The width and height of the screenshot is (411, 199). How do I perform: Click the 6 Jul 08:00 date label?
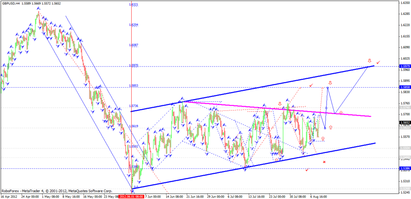235,196
